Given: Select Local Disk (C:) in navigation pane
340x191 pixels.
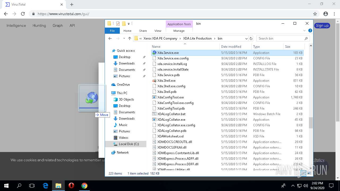Looking at the screenshot, I should coord(129,144).
